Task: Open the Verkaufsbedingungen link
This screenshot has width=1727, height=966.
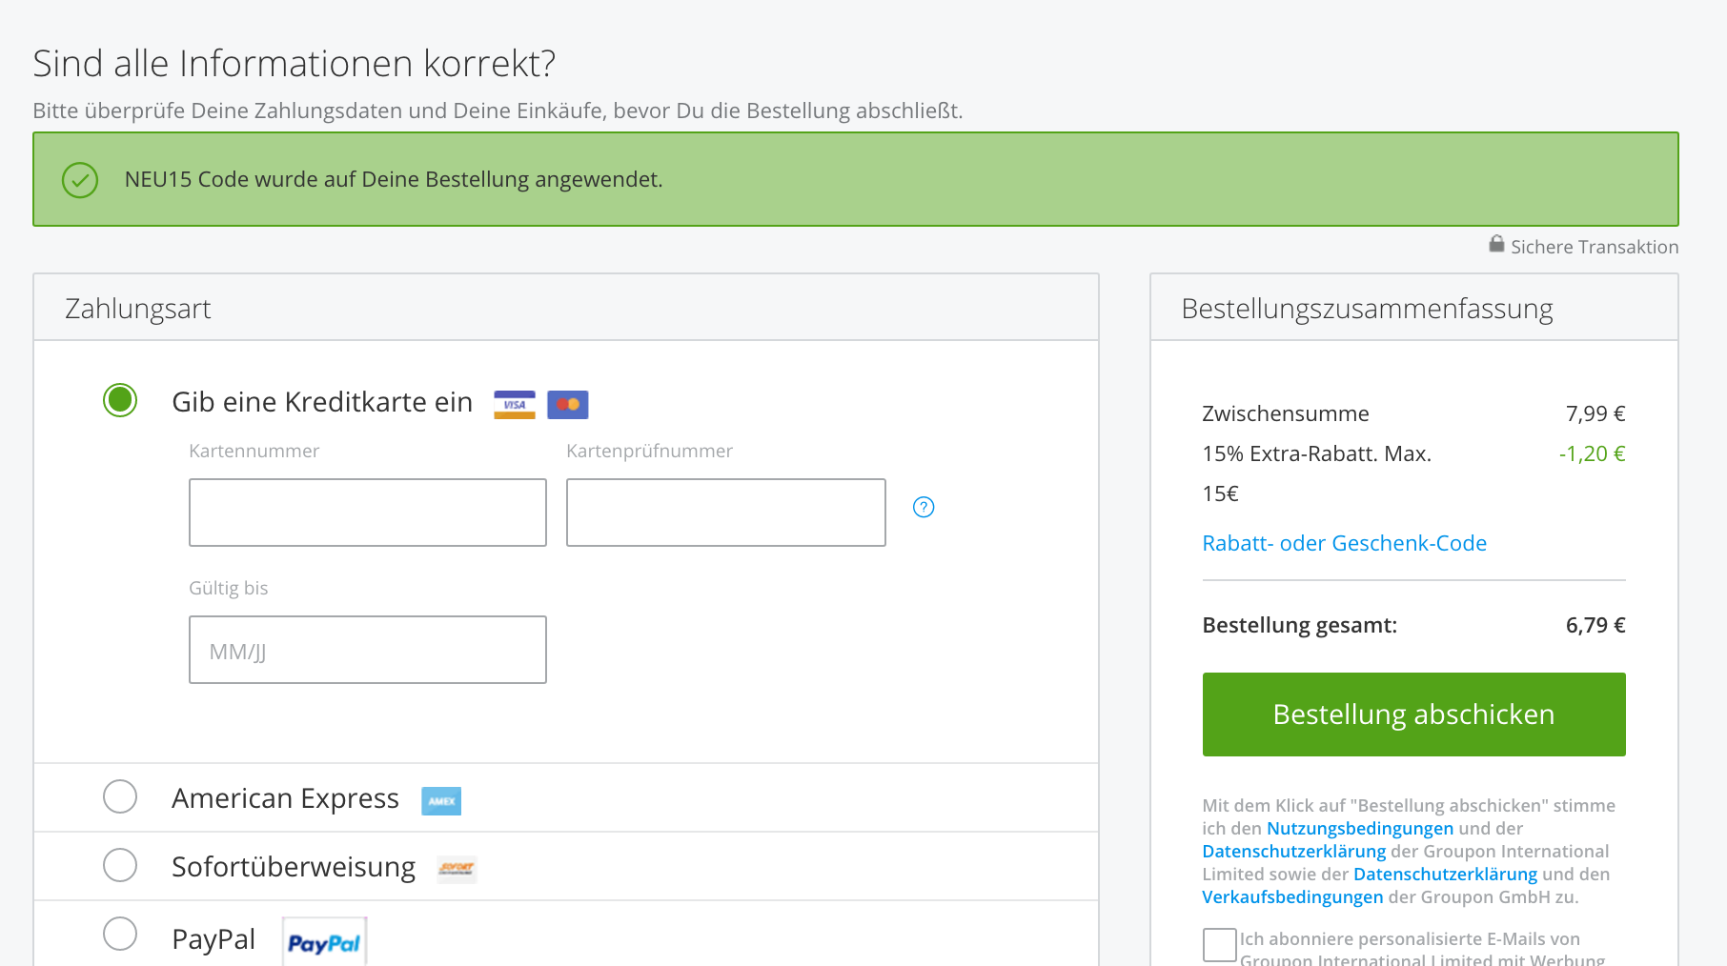Action: pyautogui.click(x=1292, y=897)
